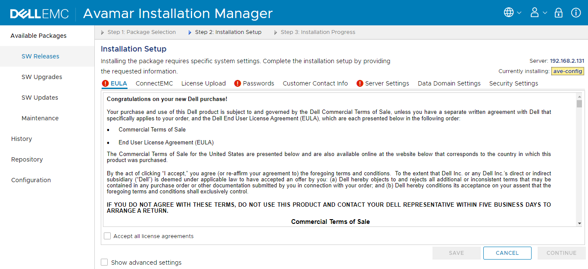Click the CANCEL button
This screenshot has width=588, height=269.
coord(507,253)
